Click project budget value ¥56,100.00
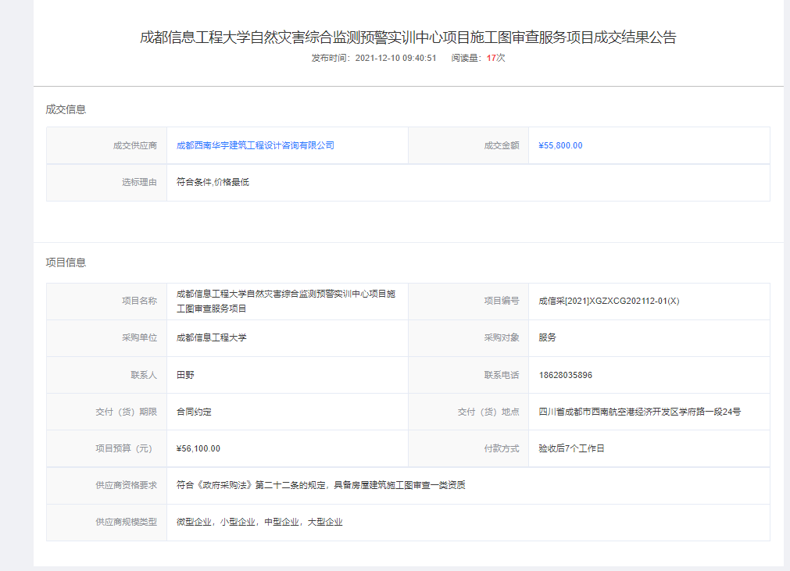 coord(198,448)
